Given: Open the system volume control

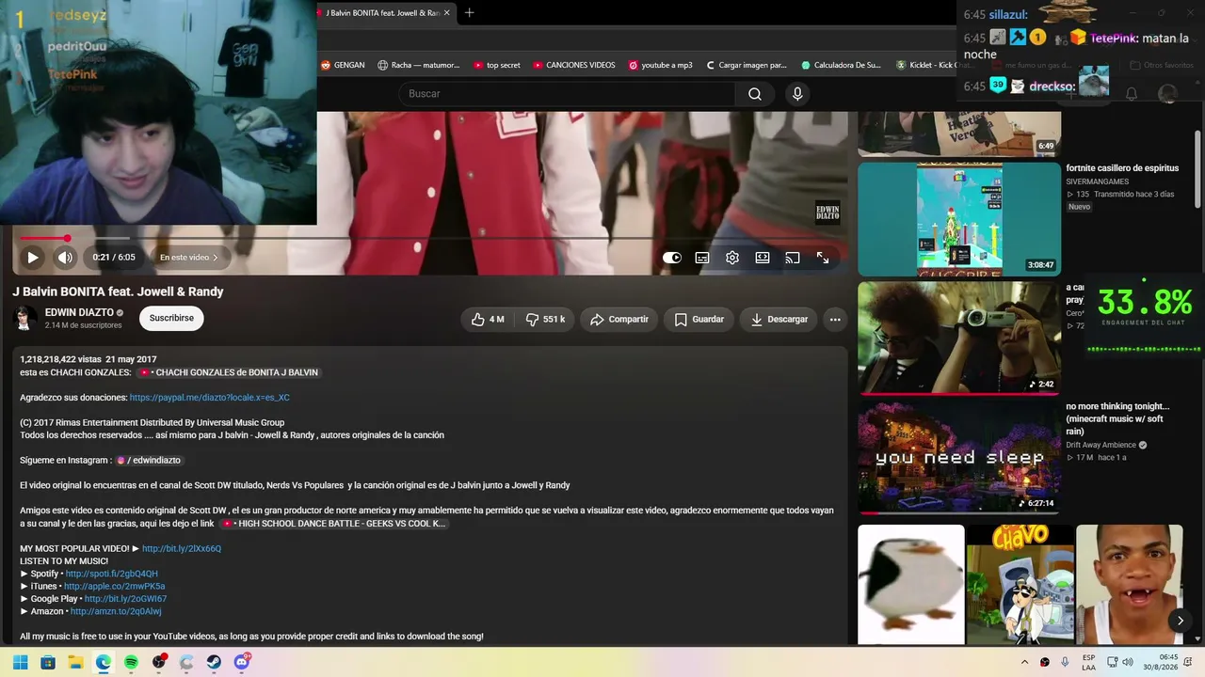Looking at the screenshot, I should (1130, 662).
